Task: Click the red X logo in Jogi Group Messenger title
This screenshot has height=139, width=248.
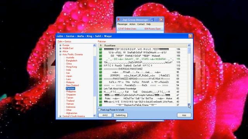Action: coord(119,20)
